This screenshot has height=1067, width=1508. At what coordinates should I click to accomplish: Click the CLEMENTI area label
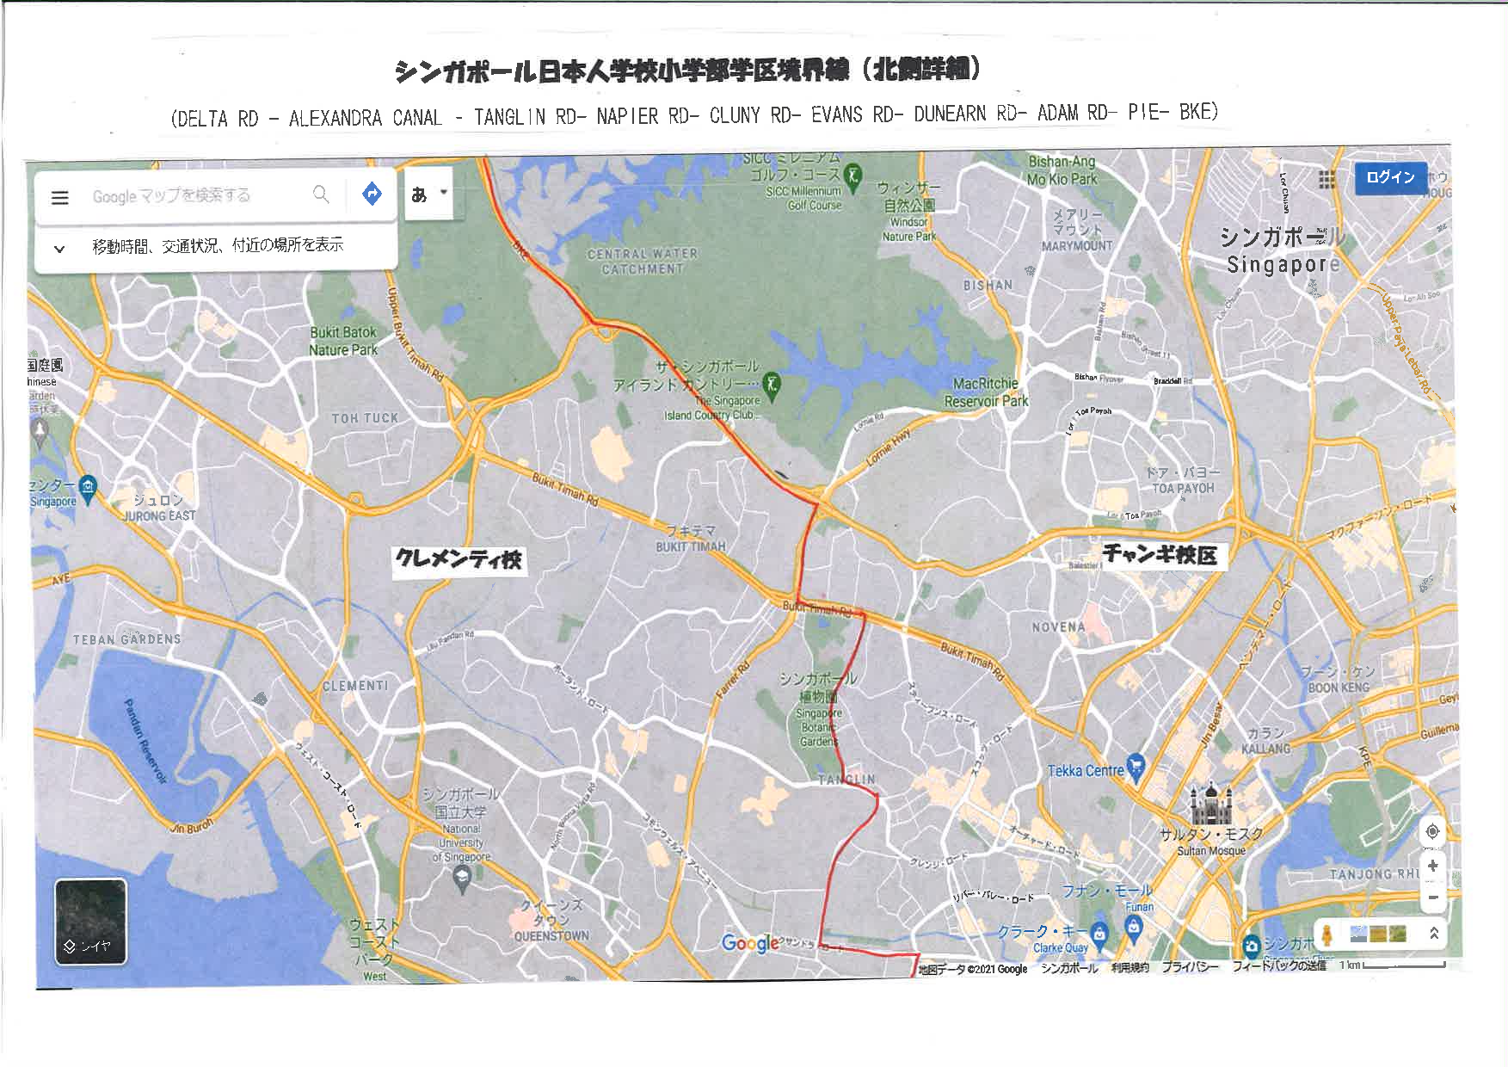355,686
